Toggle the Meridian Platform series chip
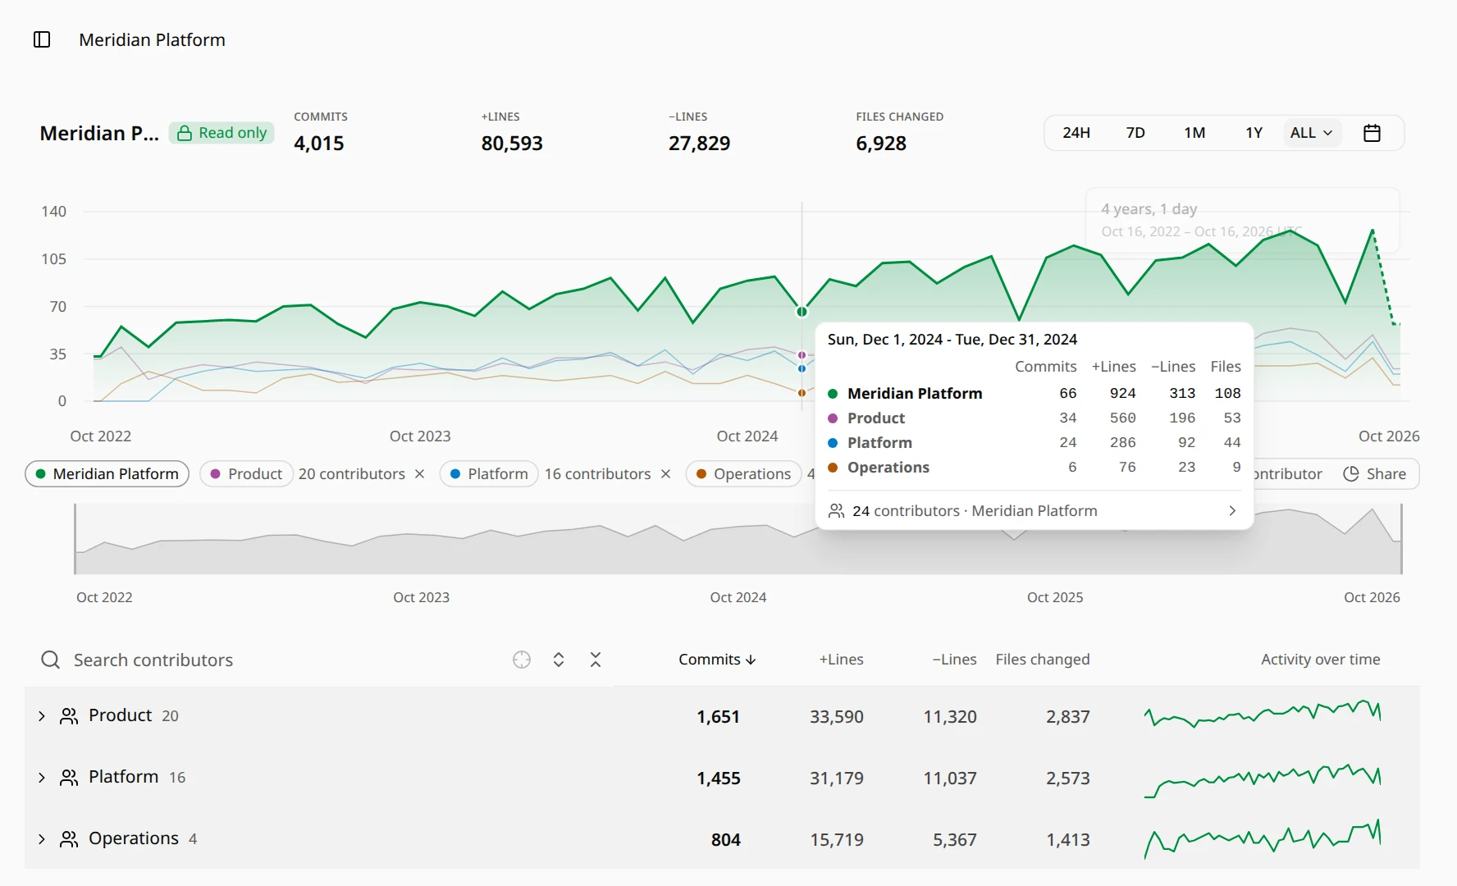This screenshot has width=1457, height=886. (107, 474)
